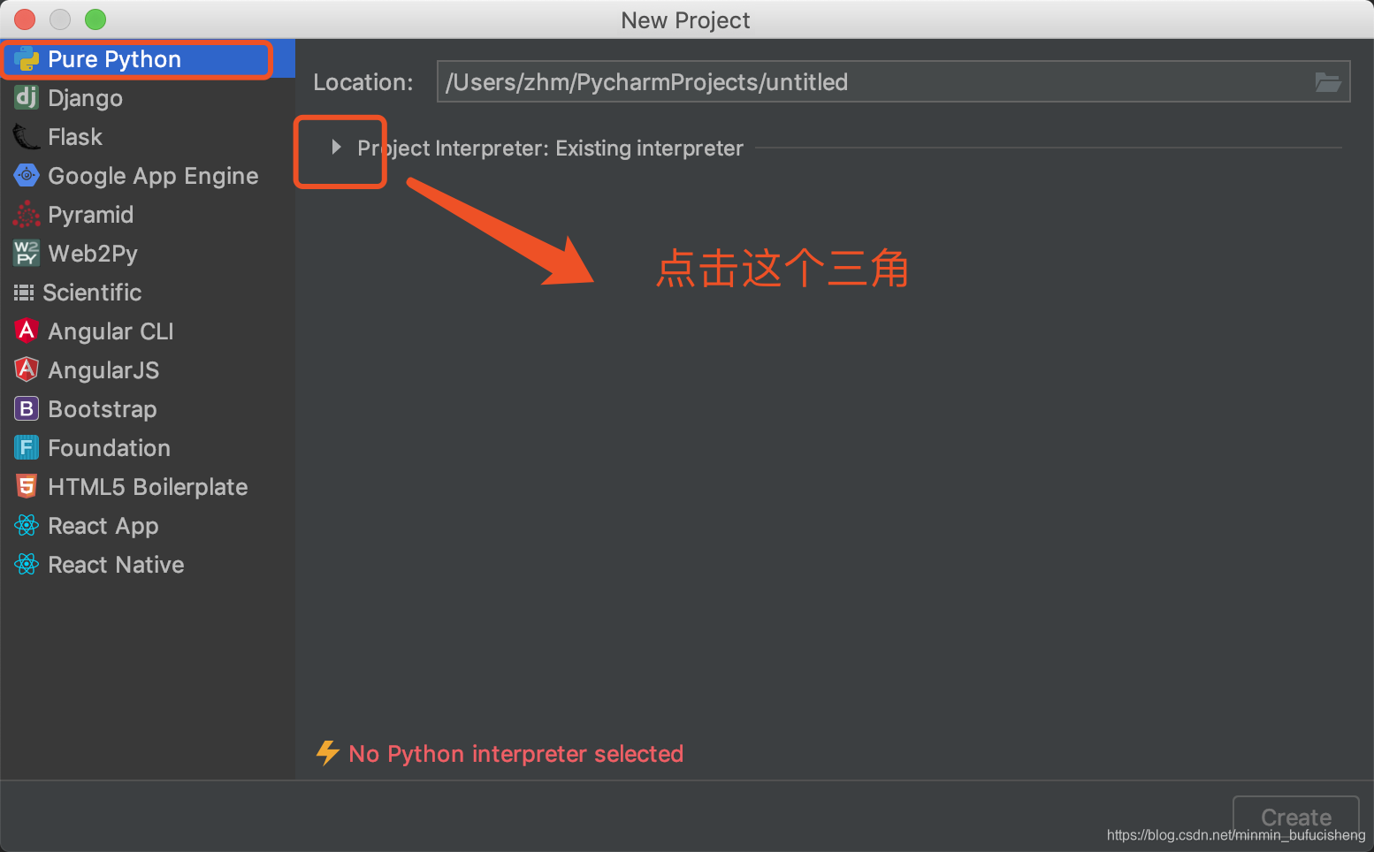This screenshot has height=852, width=1374.
Task: Choose Flask project type label
Action: 75,137
